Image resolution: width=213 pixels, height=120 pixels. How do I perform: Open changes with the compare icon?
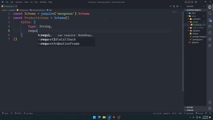174,6
